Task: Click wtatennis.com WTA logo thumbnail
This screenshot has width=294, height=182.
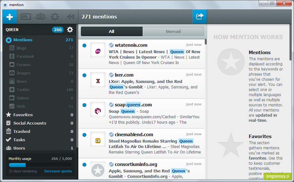Action: 98,50
